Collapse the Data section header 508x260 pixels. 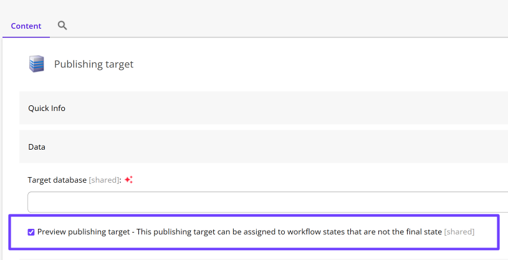click(264, 147)
